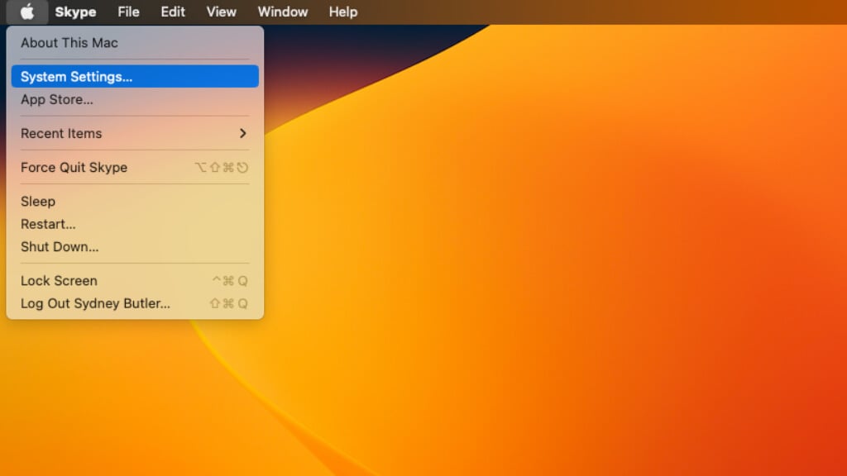
Task: Select About This Mac
Action: pyautogui.click(x=135, y=43)
